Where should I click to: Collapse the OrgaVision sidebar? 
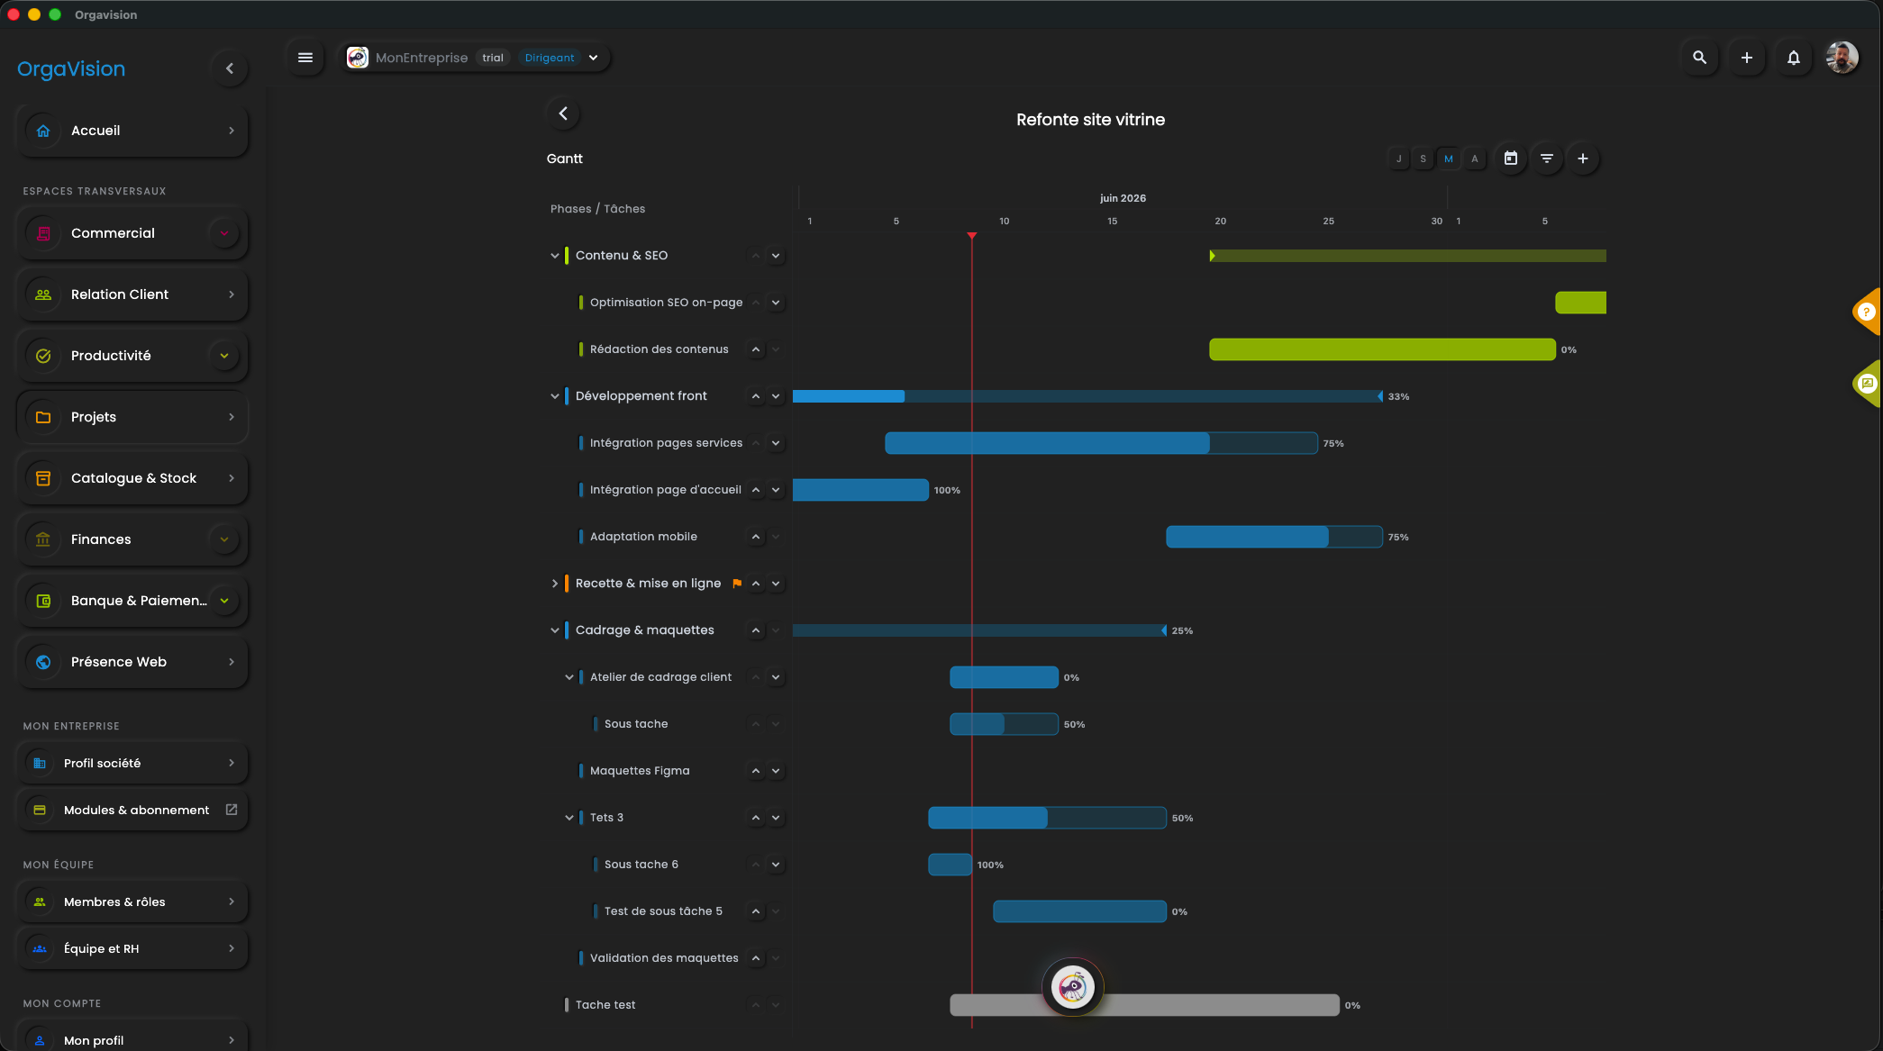tap(230, 68)
